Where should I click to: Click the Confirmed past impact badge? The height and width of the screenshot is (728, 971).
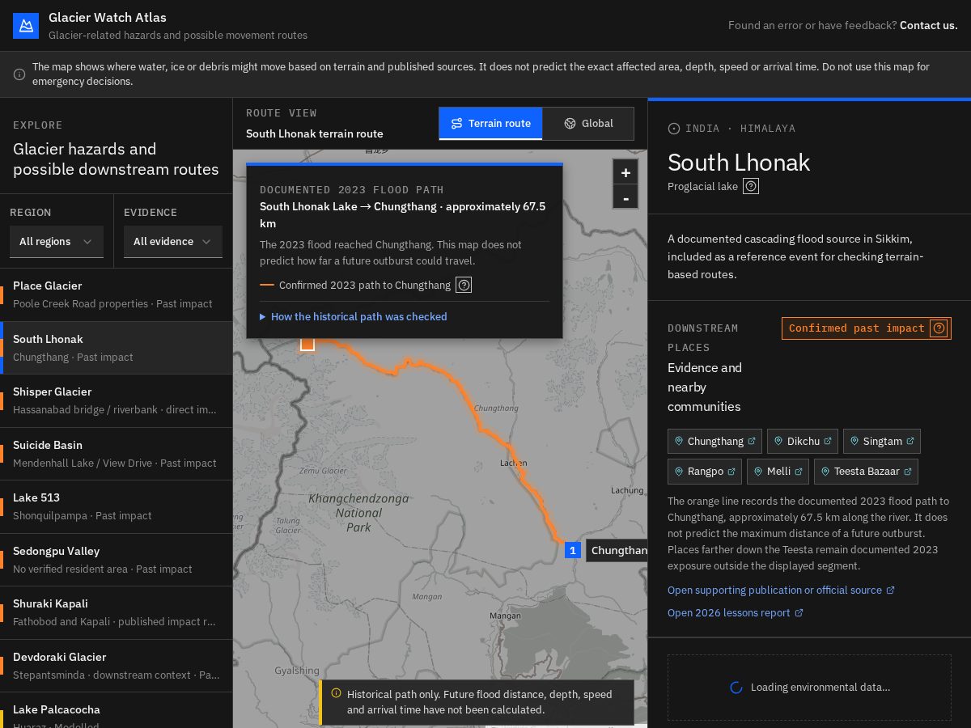tap(867, 328)
